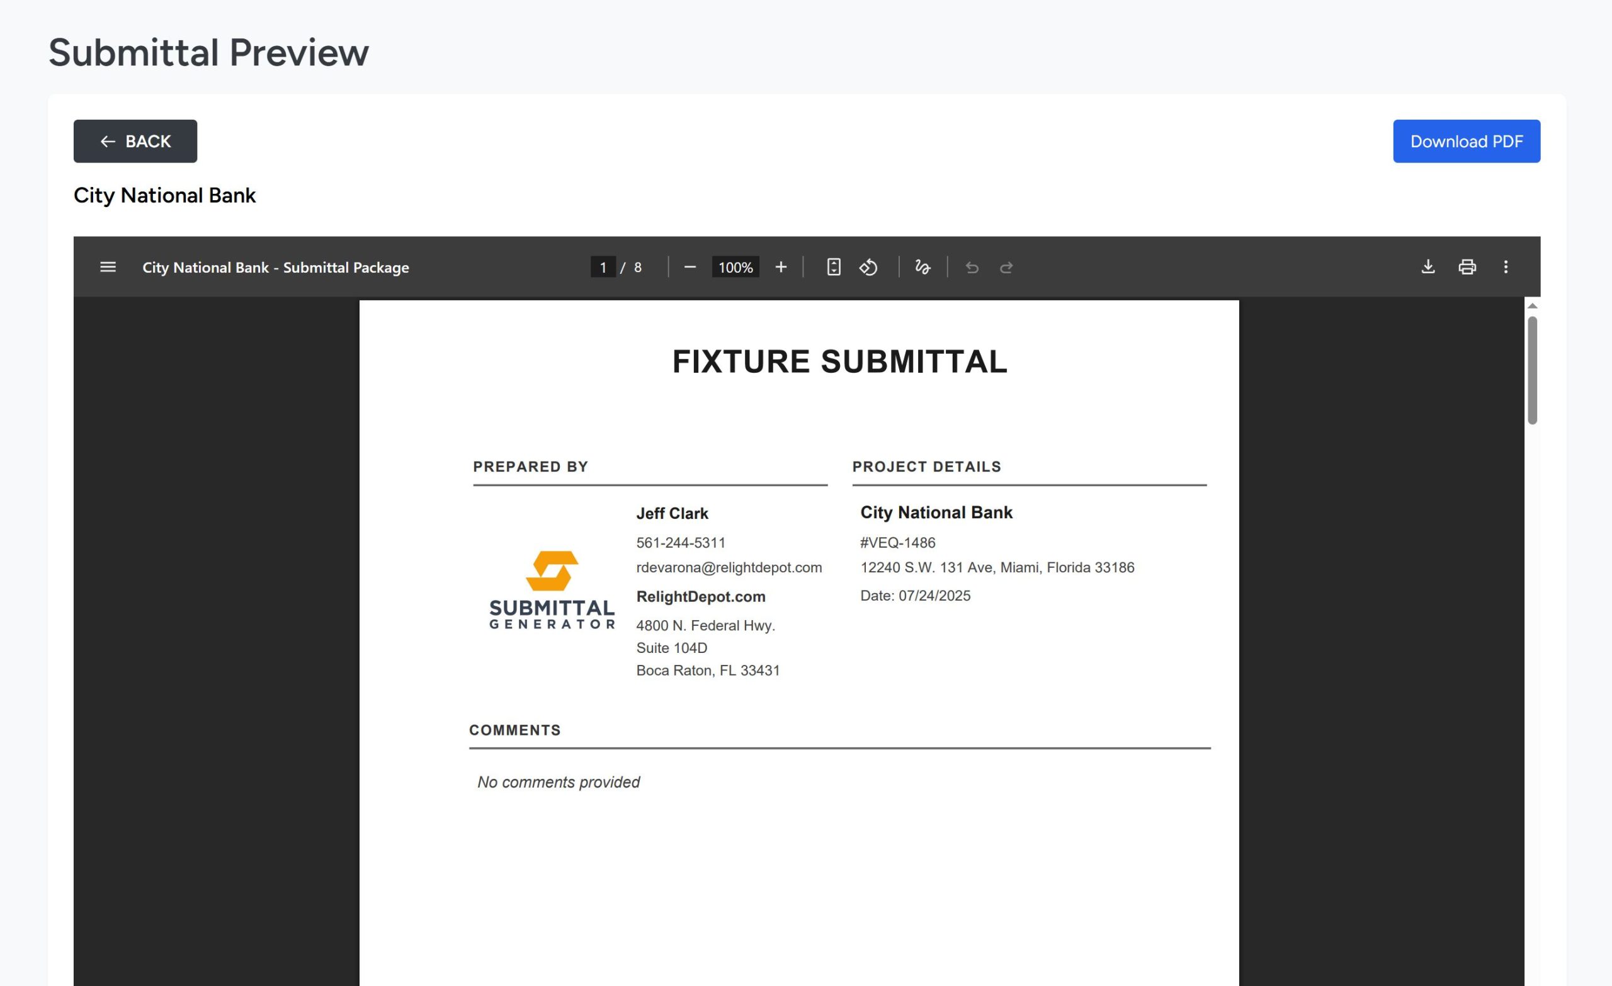Click the rdevarona@relightdepot.com email text
The image size is (1612, 986).
[729, 567]
